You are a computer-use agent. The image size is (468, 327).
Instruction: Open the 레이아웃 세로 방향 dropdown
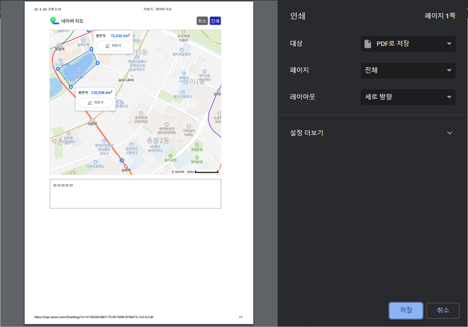click(408, 97)
